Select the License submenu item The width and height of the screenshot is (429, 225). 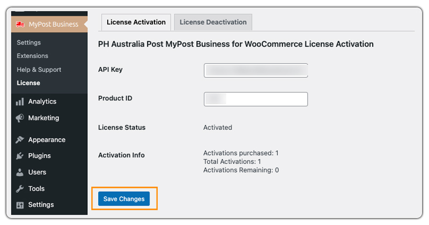click(28, 83)
